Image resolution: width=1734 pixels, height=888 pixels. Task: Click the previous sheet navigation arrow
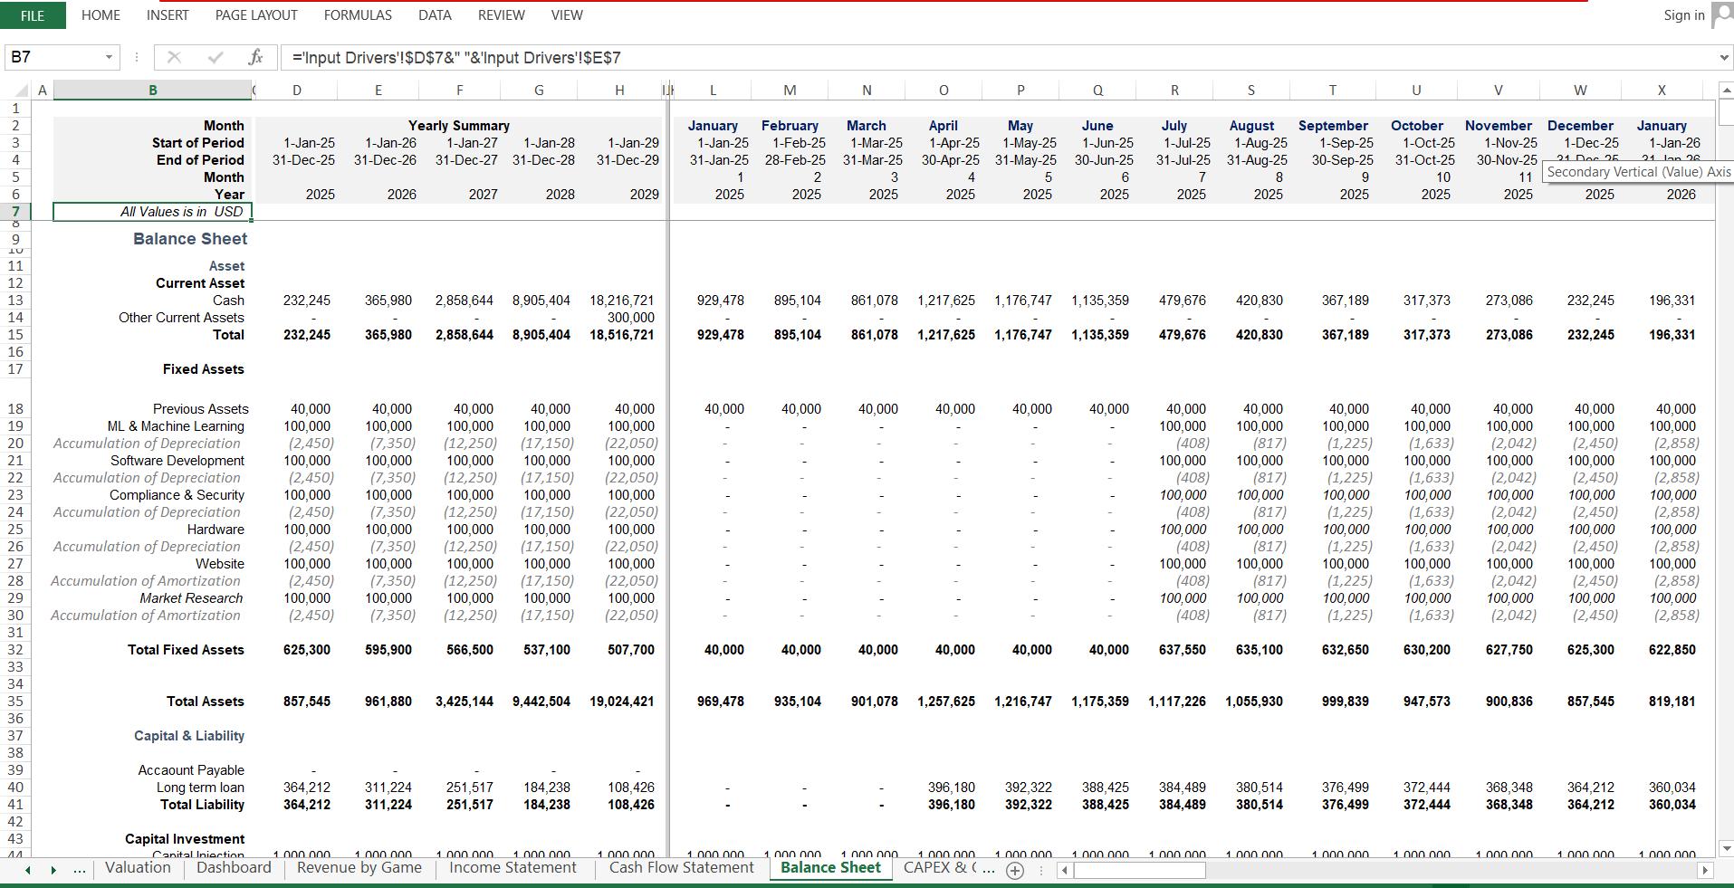(28, 870)
